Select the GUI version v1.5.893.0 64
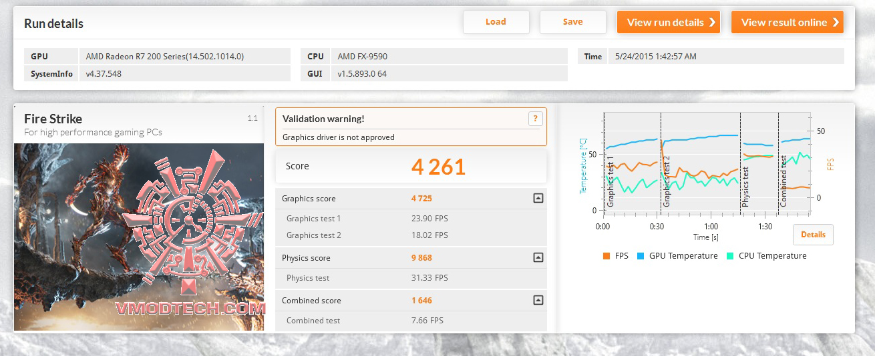Viewport: 875px width, 356px height. pyautogui.click(x=362, y=74)
